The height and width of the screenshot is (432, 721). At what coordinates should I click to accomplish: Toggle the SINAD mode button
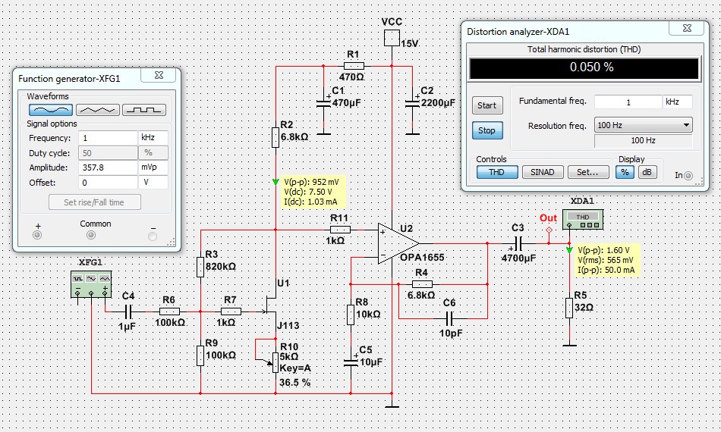tap(543, 172)
